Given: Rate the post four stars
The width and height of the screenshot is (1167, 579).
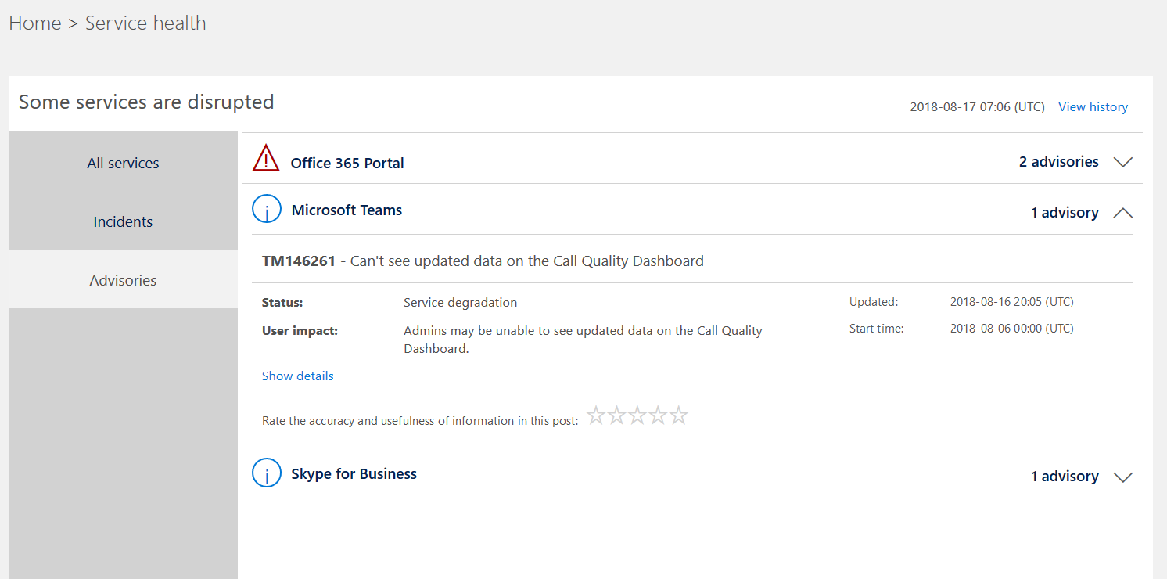Looking at the screenshot, I should coord(658,415).
